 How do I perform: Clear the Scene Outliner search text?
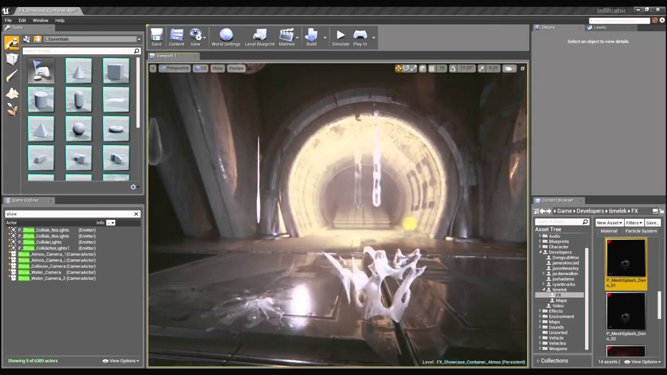tap(137, 214)
